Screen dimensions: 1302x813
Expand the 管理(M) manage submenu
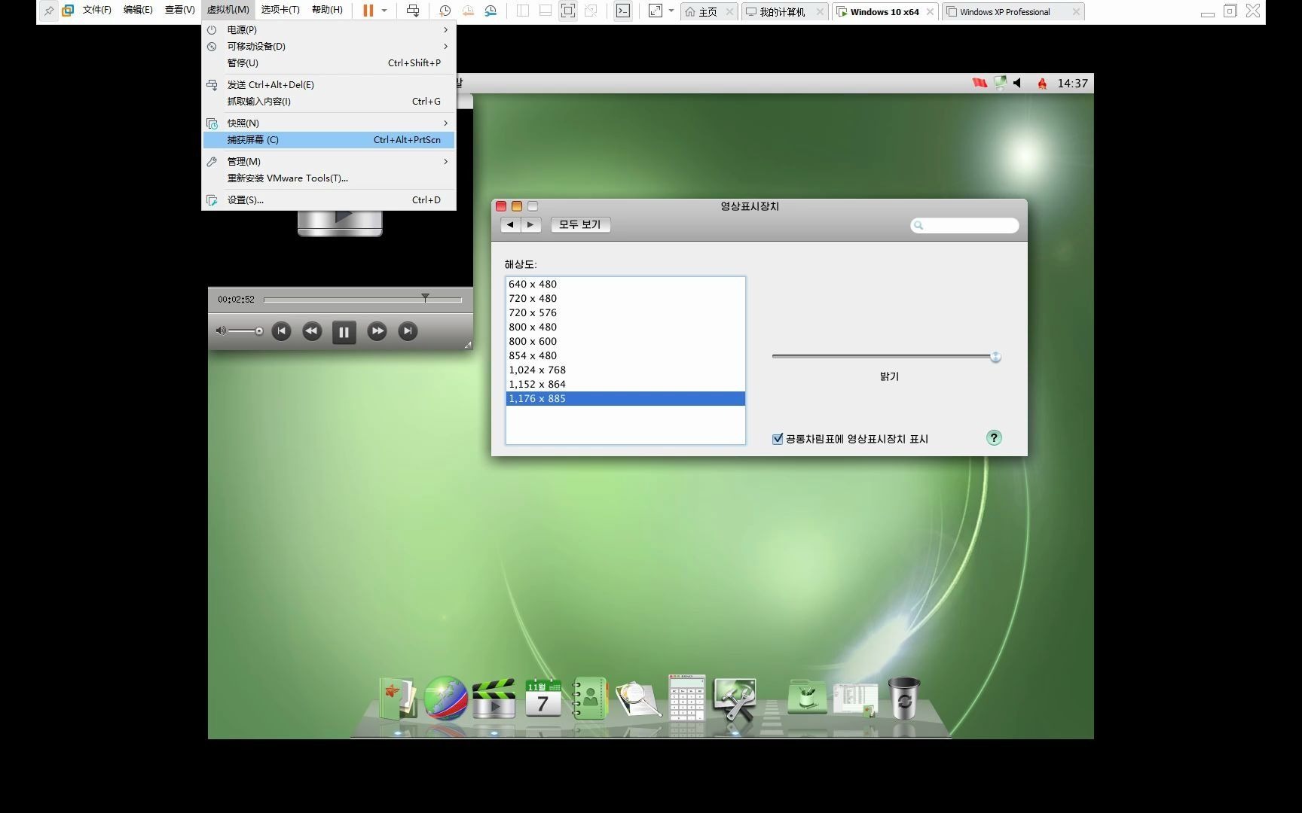point(329,161)
